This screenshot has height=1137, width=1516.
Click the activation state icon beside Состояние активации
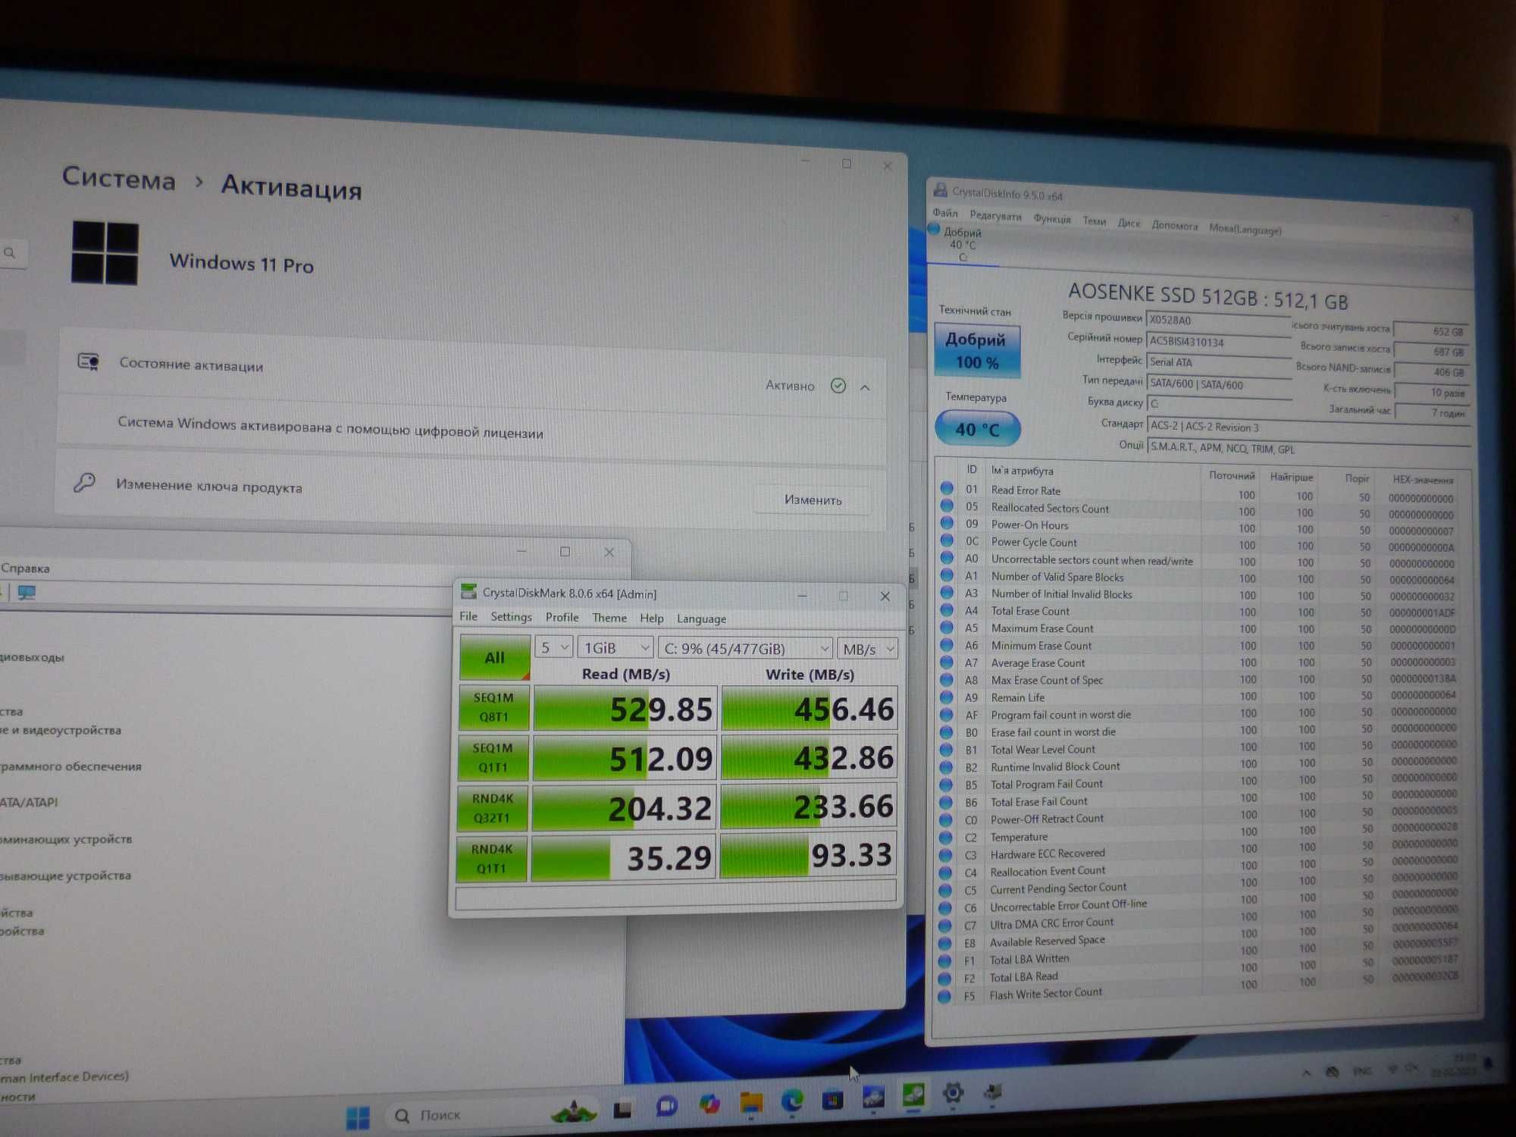[89, 362]
